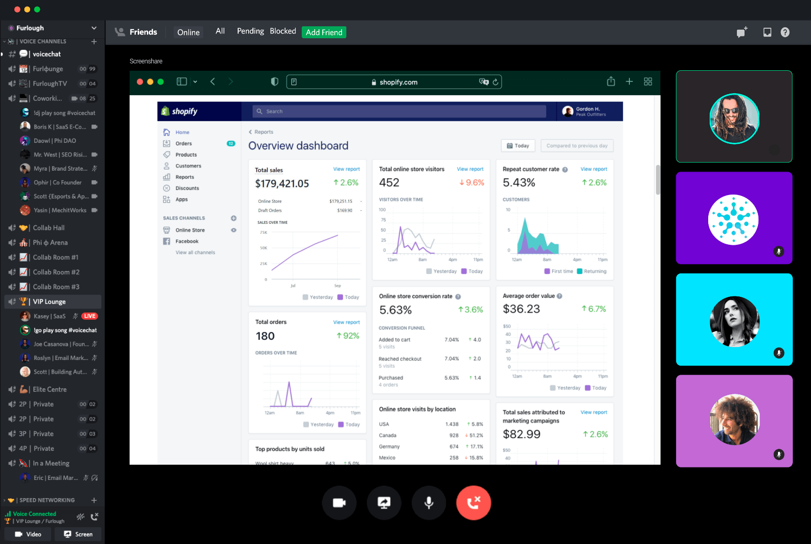Image resolution: width=811 pixels, height=544 pixels.
Task: Click the reader view icon in address bar
Action: click(294, 82)
